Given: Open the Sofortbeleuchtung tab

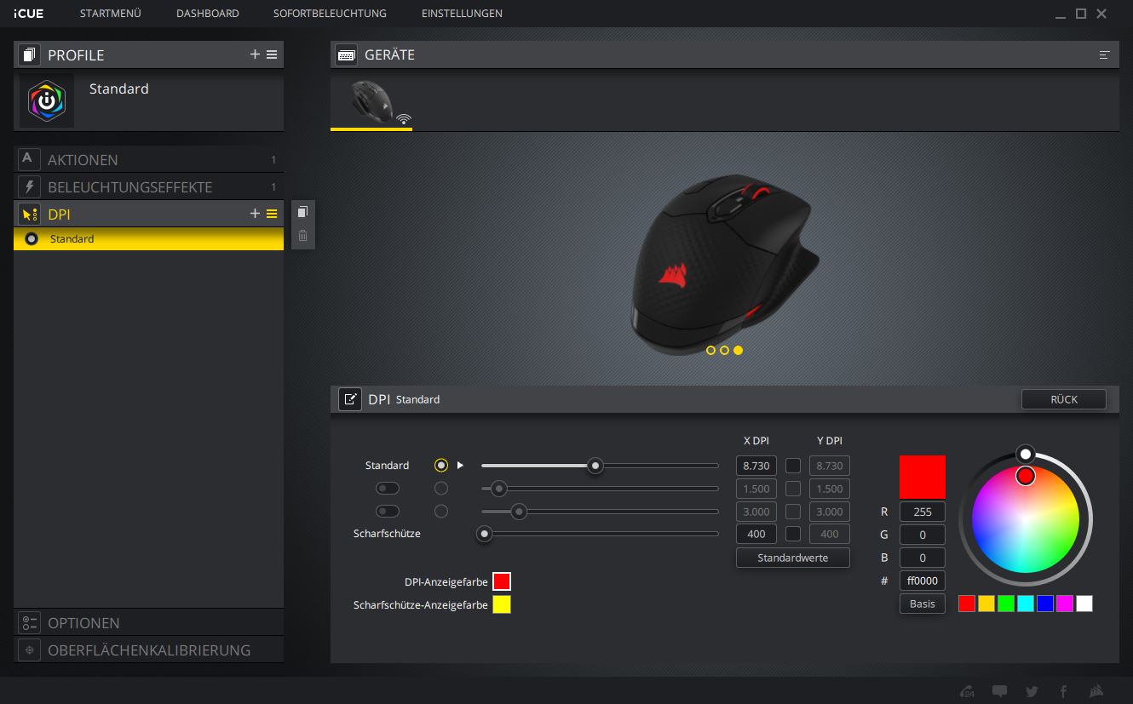Looking at the screenshot, I should pyautogui.click(x=330, y=14).
